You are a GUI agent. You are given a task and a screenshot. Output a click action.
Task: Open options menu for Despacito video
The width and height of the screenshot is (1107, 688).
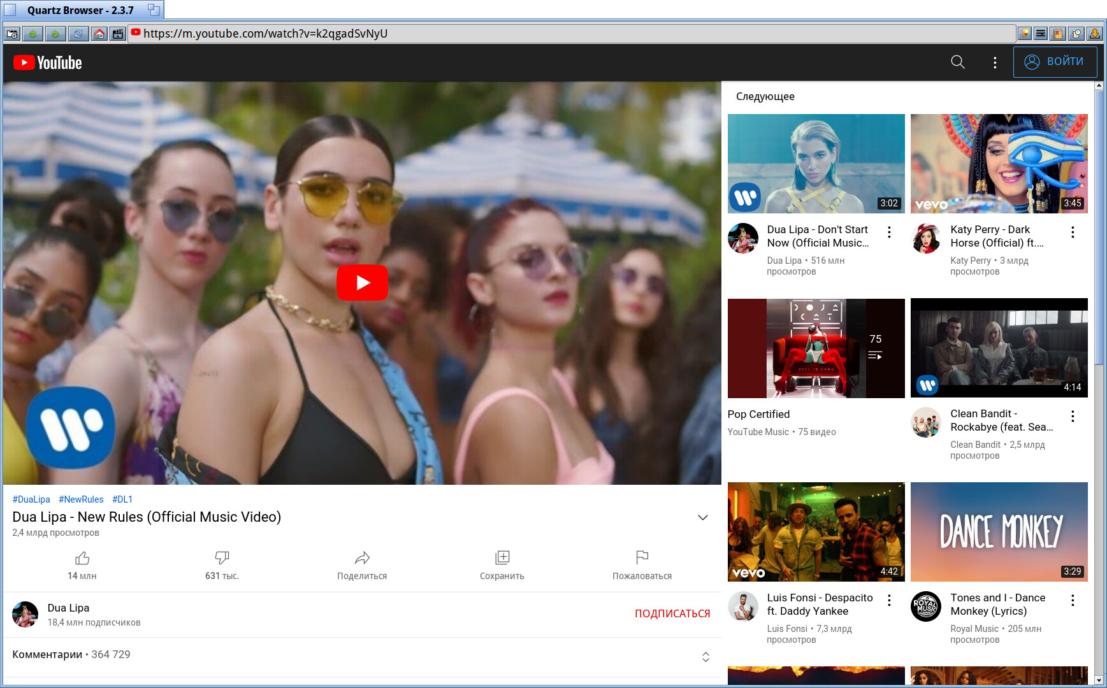[x=889, y=600]
